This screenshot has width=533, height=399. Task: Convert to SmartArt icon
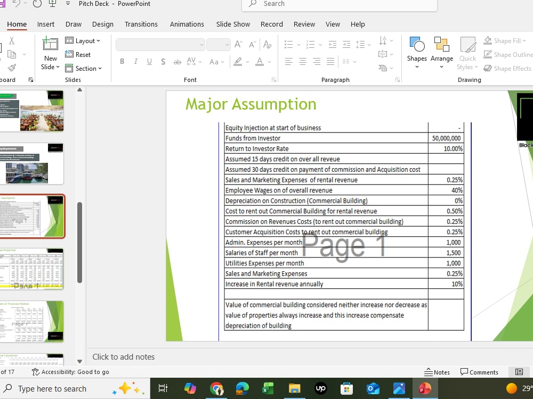386,68
